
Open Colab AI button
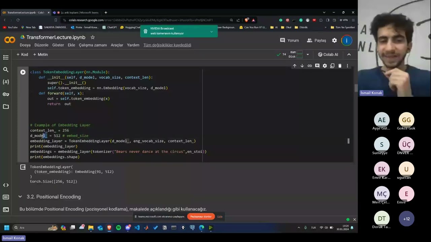(x=328, y=54)
